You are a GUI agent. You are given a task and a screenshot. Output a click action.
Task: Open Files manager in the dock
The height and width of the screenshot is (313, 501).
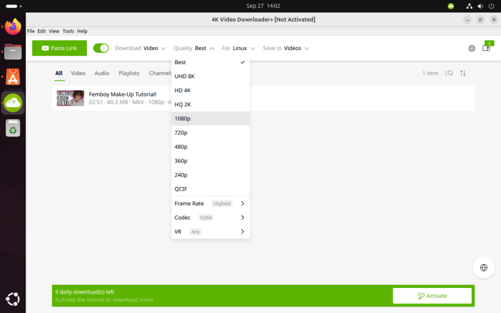coord(13,52)
